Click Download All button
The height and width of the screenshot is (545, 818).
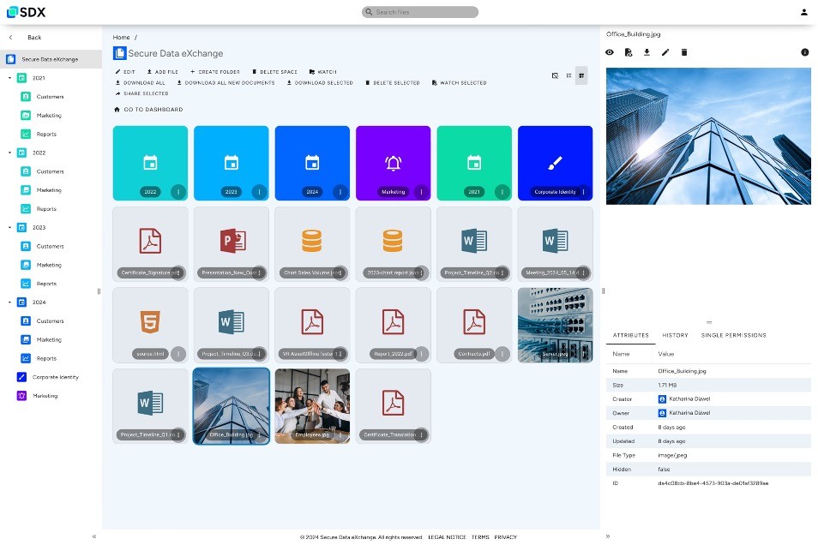point(140,83)
